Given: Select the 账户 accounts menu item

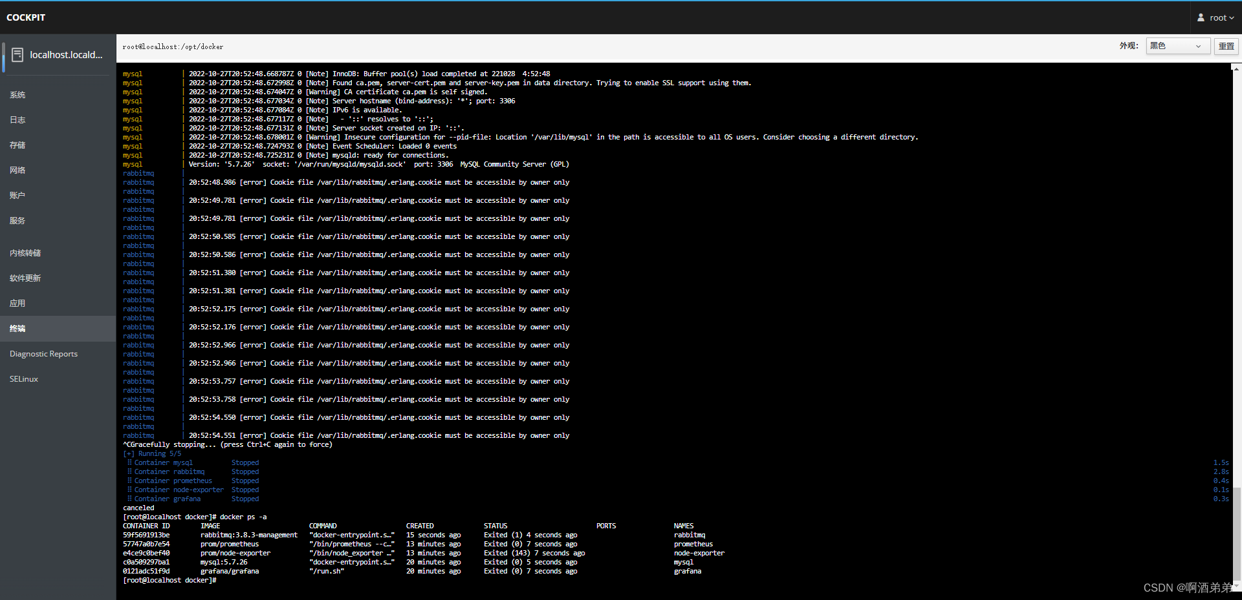Looking at the screenshot, I should [x=58, y=196].
